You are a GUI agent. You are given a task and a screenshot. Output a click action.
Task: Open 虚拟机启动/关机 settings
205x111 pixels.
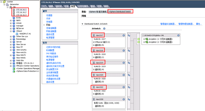pyautogui.click(x=54, y=63)
